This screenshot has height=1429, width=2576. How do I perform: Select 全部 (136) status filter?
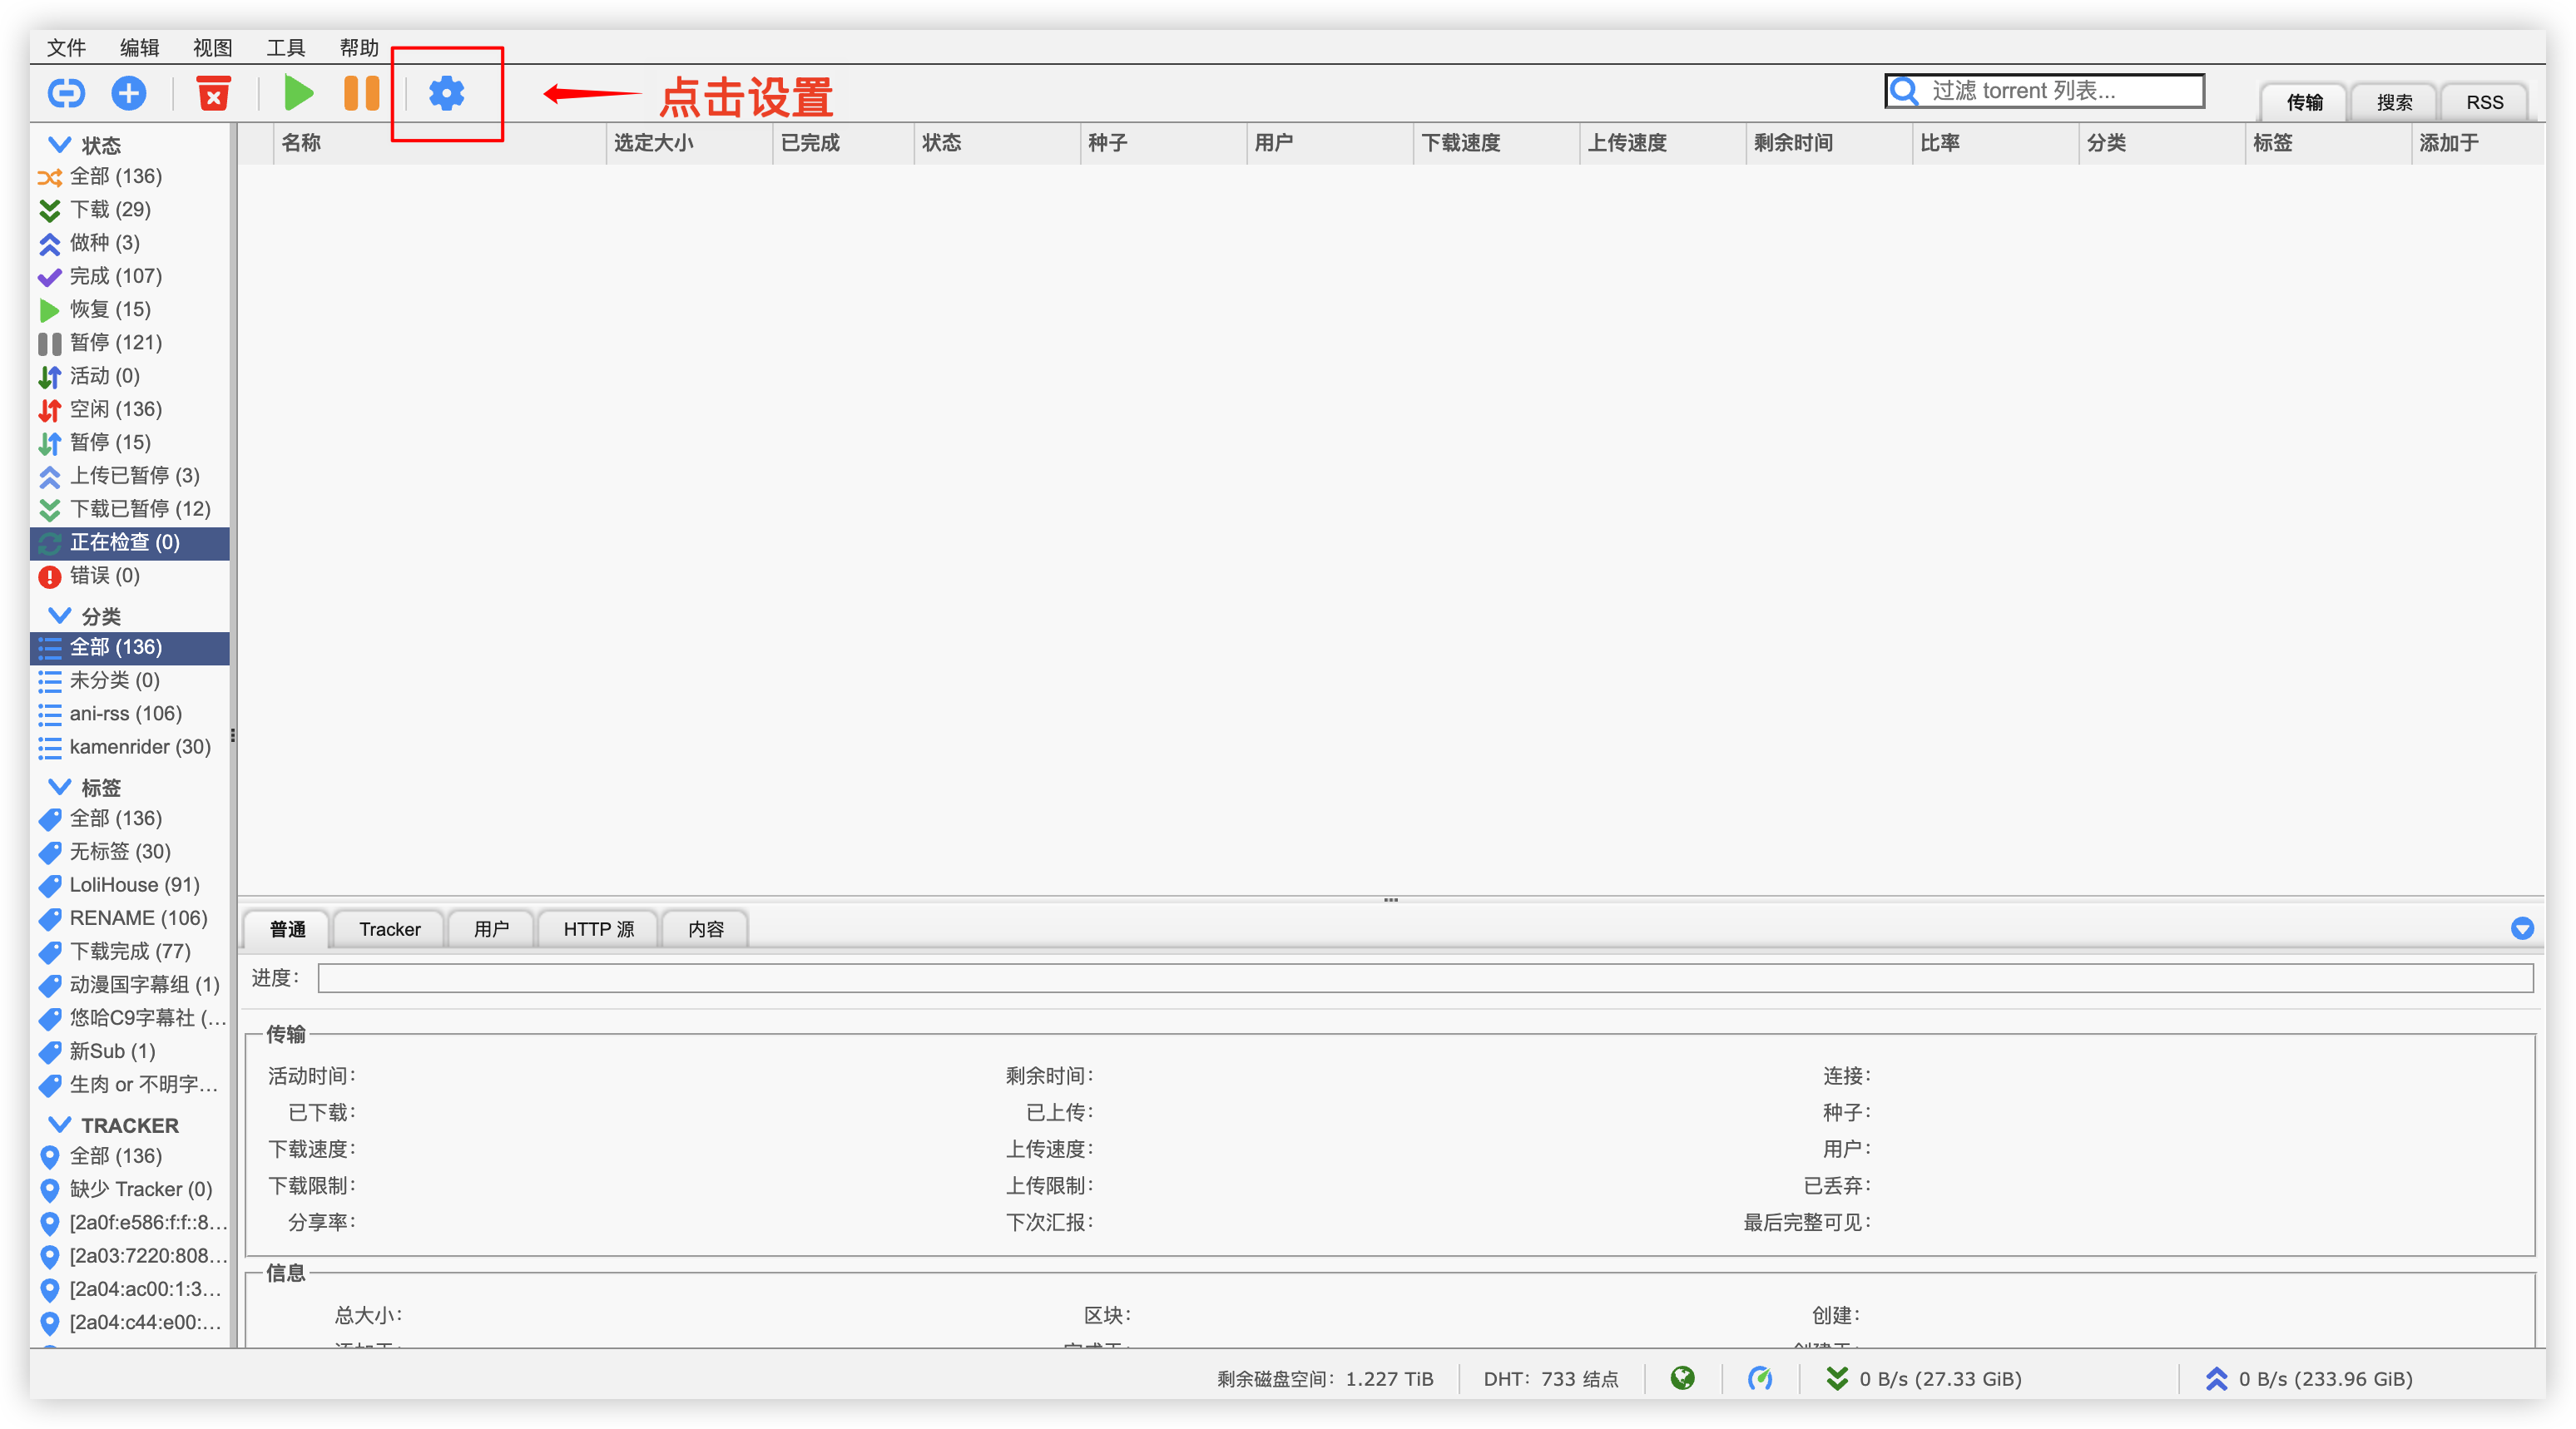tap(131, 176)
